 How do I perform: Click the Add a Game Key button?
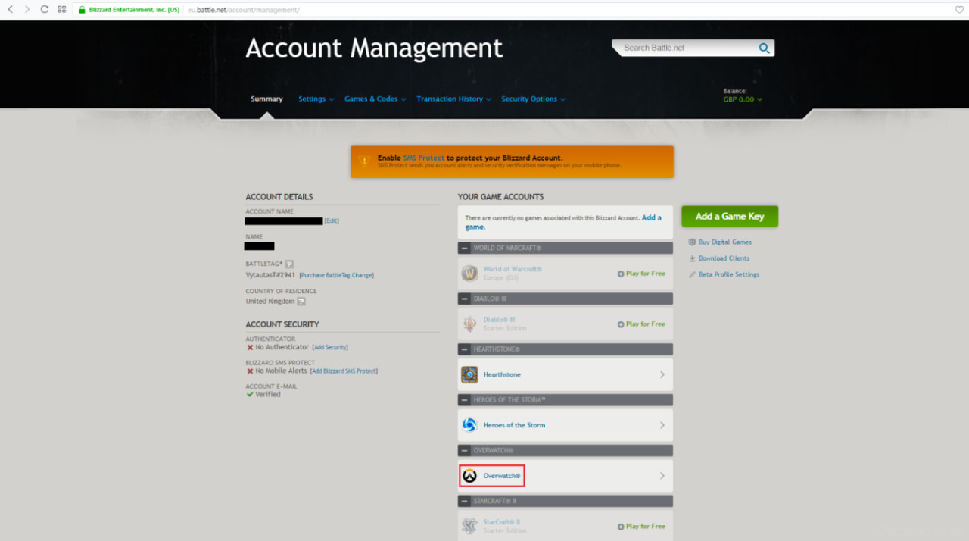pos(730,216)
